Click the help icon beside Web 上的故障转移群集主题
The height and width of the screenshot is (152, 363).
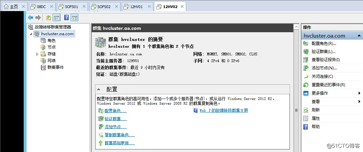(x=196, y=110)
